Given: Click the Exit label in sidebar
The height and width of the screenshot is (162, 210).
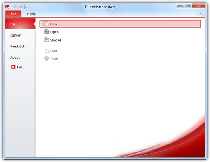Looking at the screenshot, I should (19, 67).
